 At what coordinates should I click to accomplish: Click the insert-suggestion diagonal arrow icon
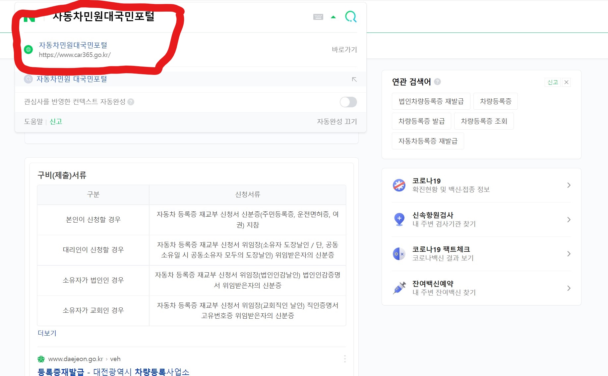(354, 80)
